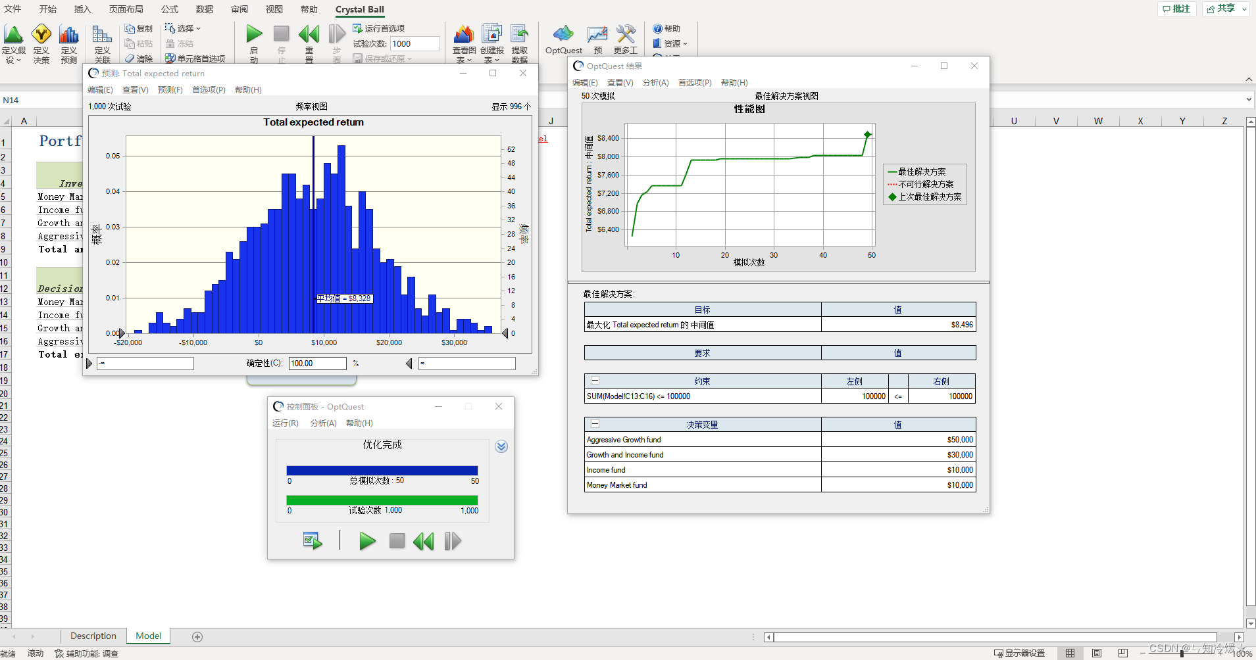Image resolution: width=1256 pixels, height=660 pixels.
Task: Click the certainty (确定性) percentage field
Action: click(x=317, y=364)
